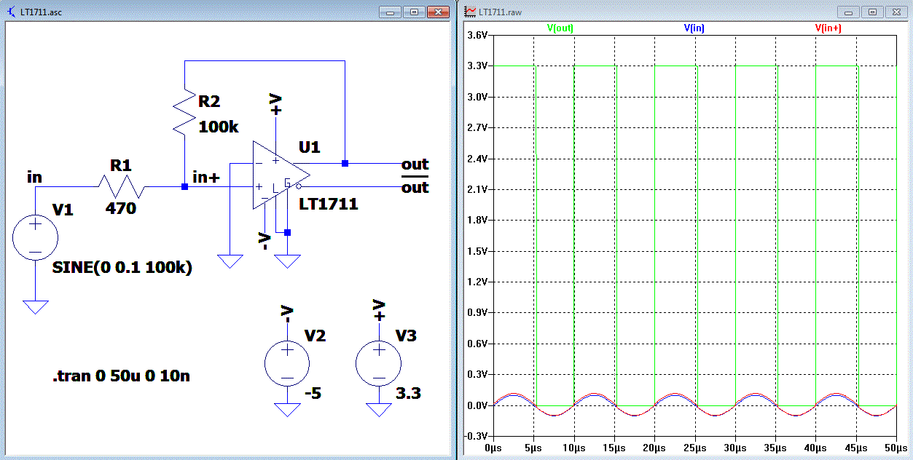Click the V2 reference designator label
The width and height of the screenshot is (913, 460).
pos(316,336)
